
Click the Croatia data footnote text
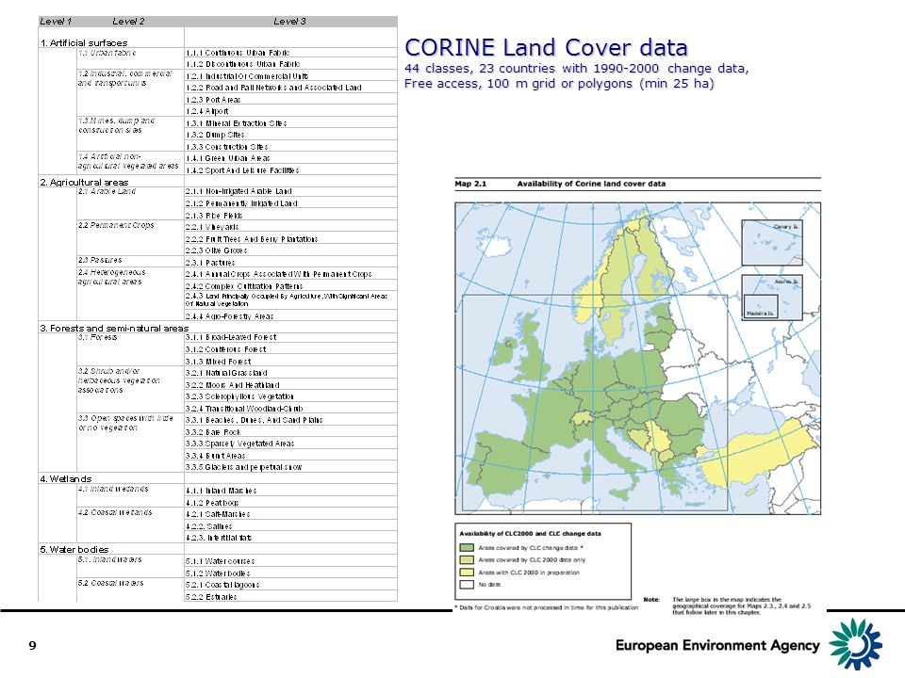(546, 607)
